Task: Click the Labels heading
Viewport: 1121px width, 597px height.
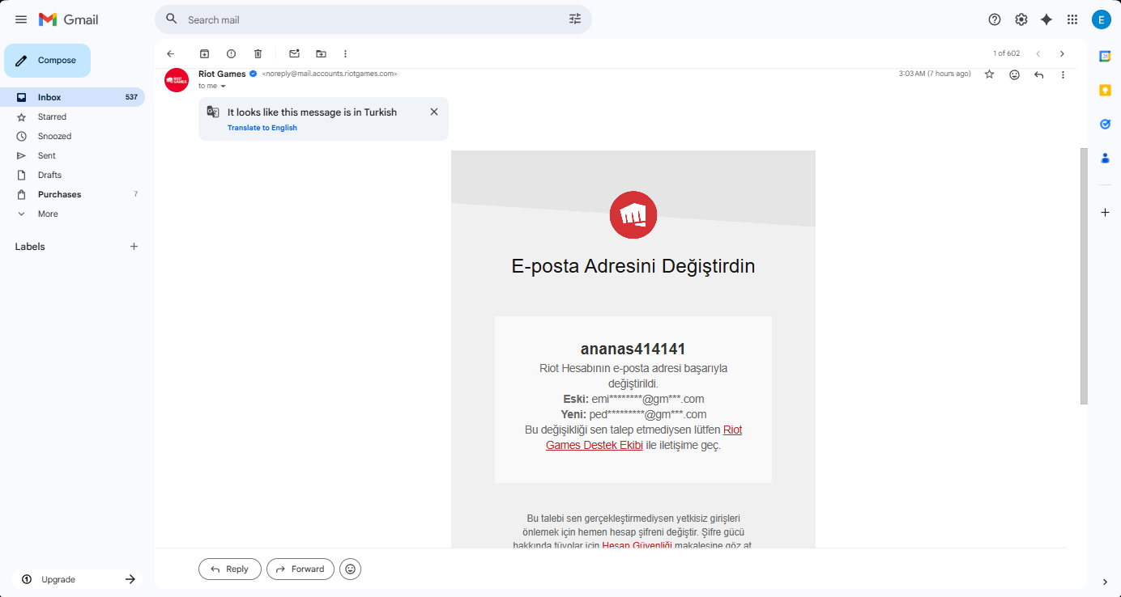Action: tap(30, 247)
